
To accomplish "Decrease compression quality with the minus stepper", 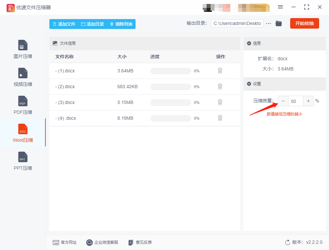I will click(x=283, y=101).
